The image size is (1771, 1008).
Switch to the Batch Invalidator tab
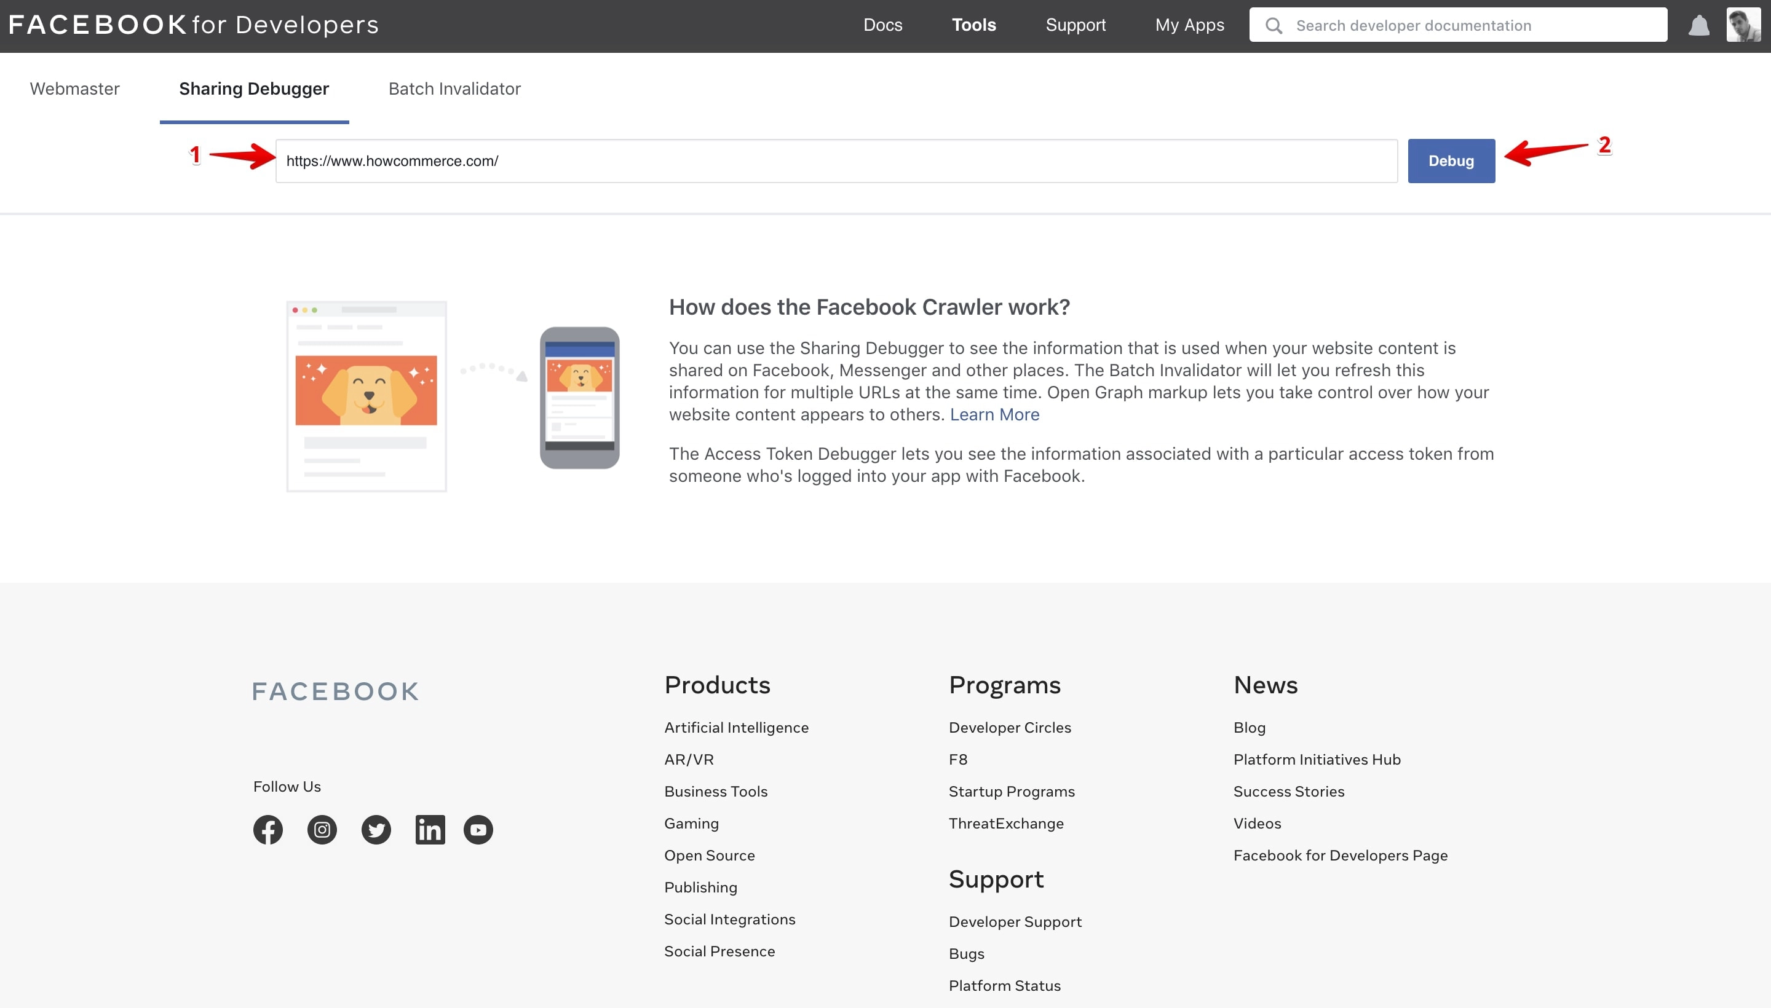[x=454, y=89]
